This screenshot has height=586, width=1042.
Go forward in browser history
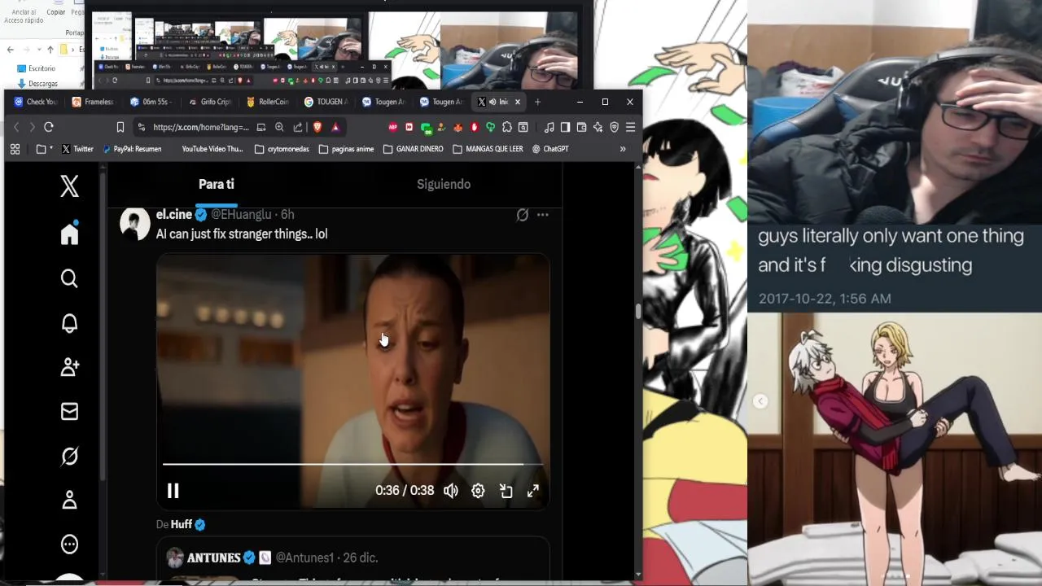(x=32, y=127)
